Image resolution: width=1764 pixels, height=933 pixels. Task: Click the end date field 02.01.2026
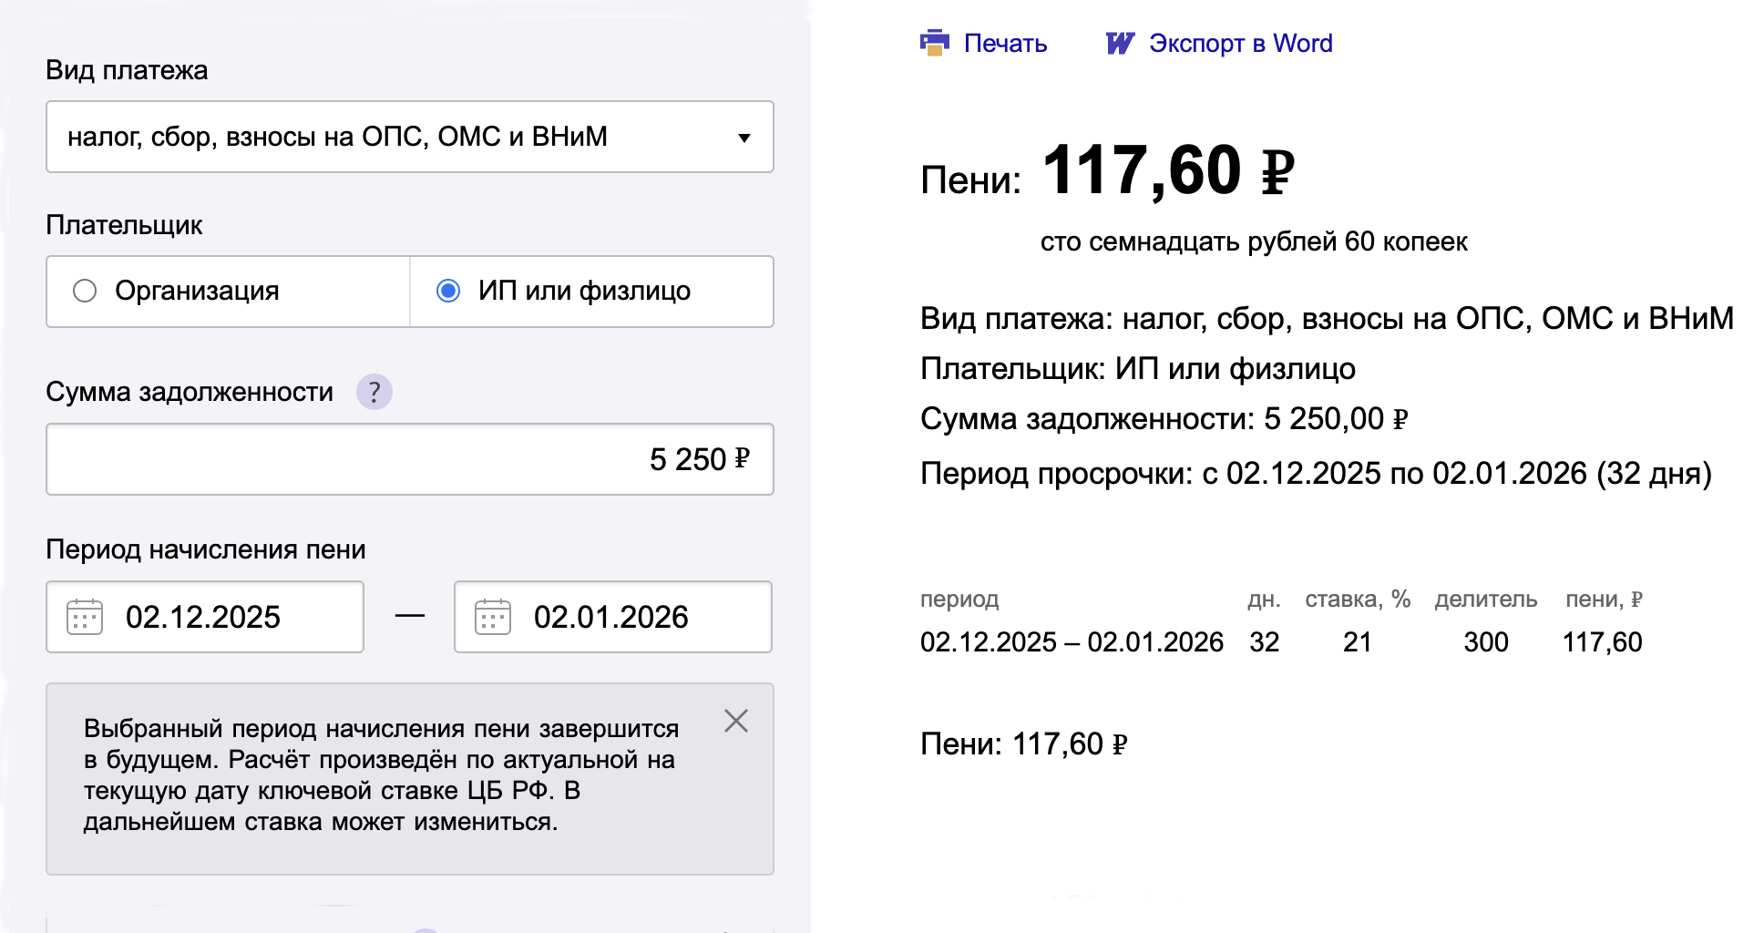[613, 617]
